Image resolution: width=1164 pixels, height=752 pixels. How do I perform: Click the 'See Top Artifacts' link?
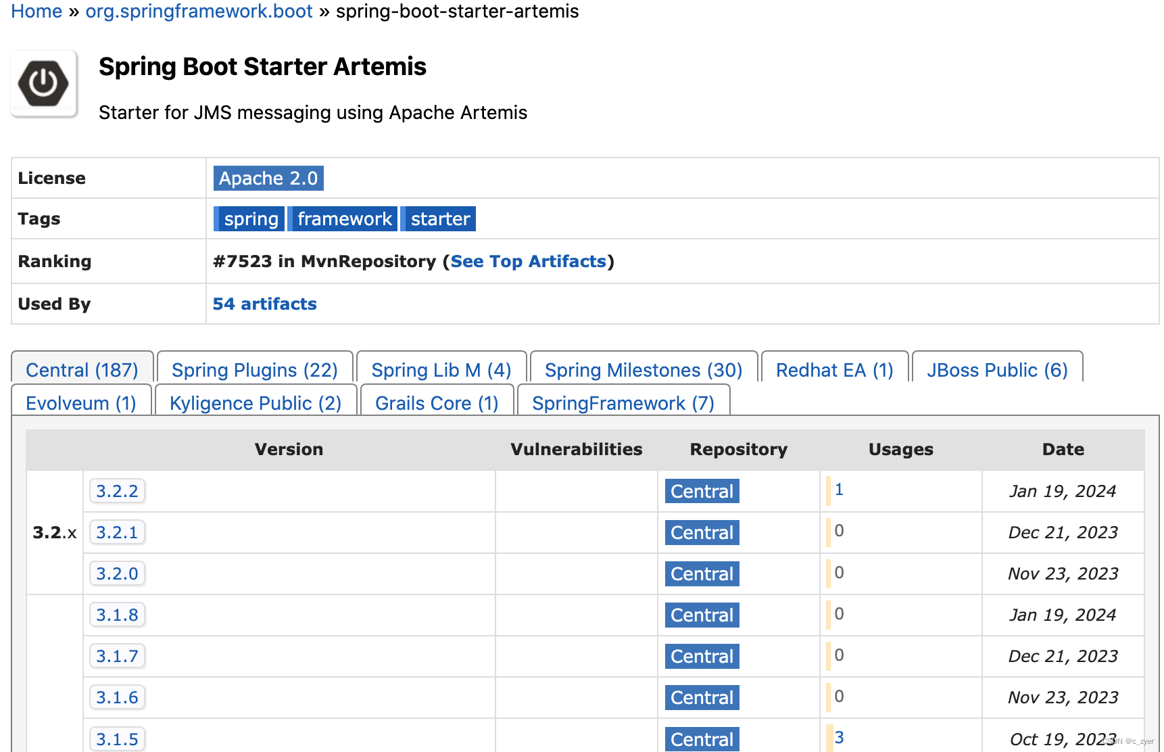coord(529,261)
